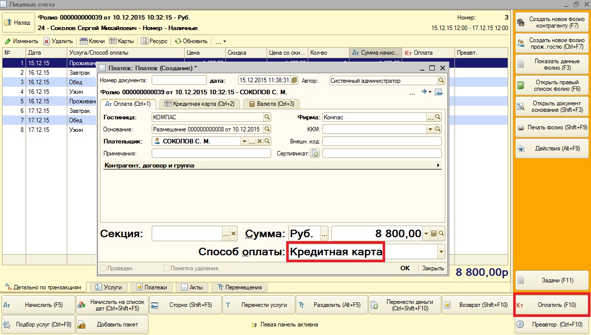Click the magnifier in Сумма field
Image resolution: width=591 pixels, height=335 pixels.
[441, 234]
